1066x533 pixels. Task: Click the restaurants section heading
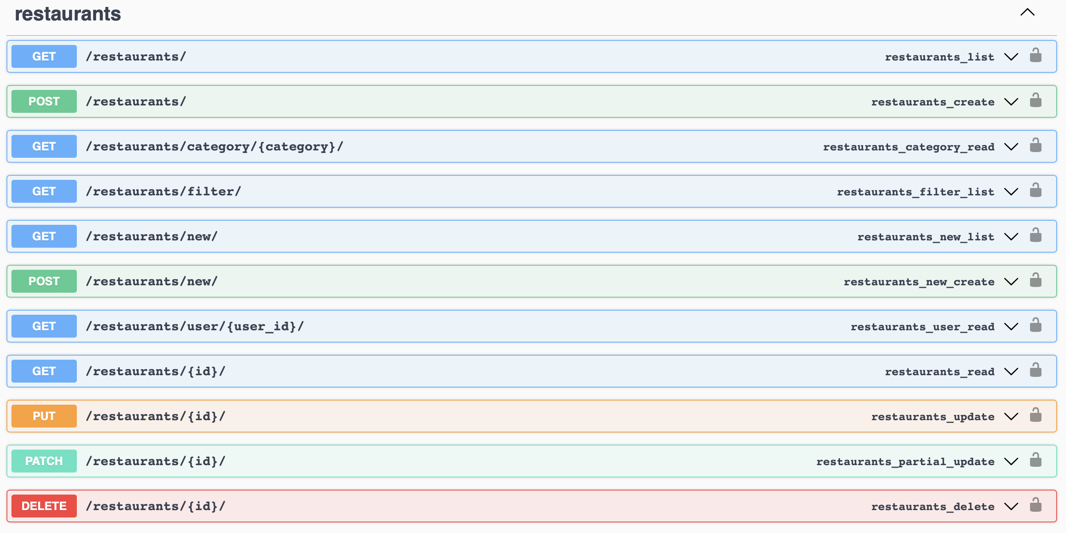tap(68, 14)
